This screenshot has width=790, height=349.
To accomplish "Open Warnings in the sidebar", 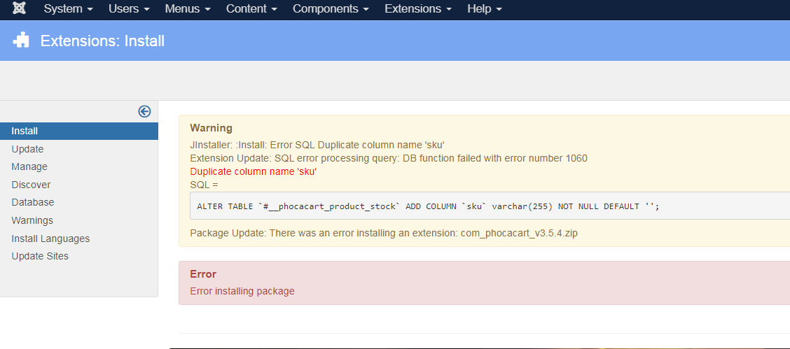I will coord(32,221).
